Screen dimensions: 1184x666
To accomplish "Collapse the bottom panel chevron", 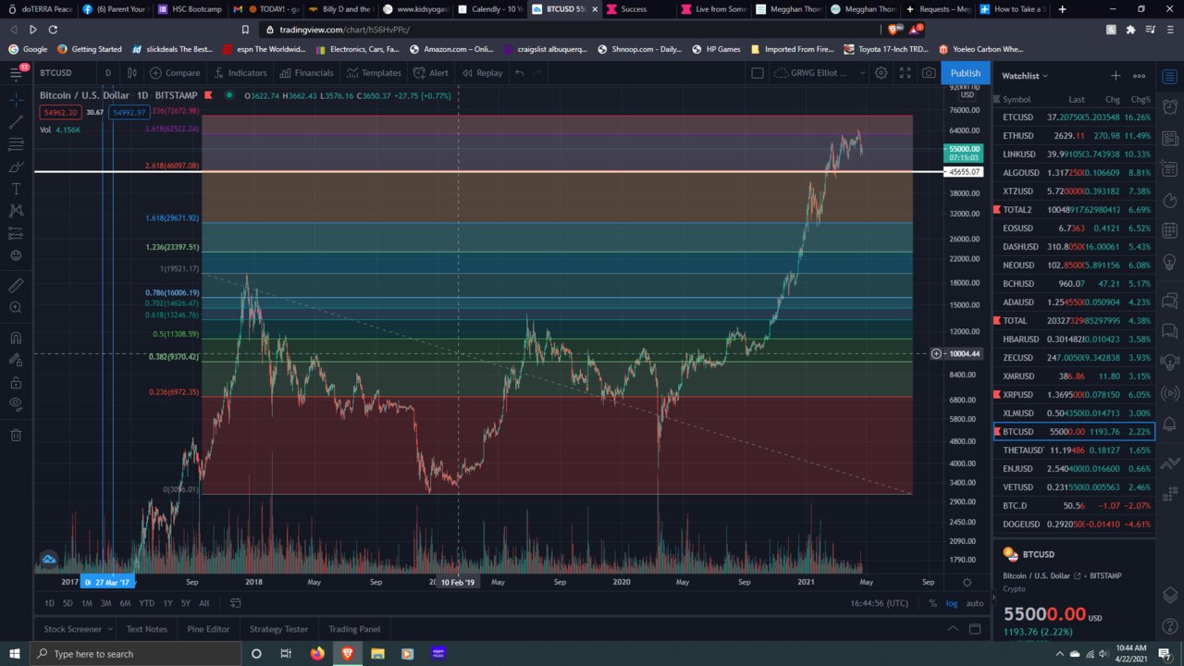I will coord(953,629).
